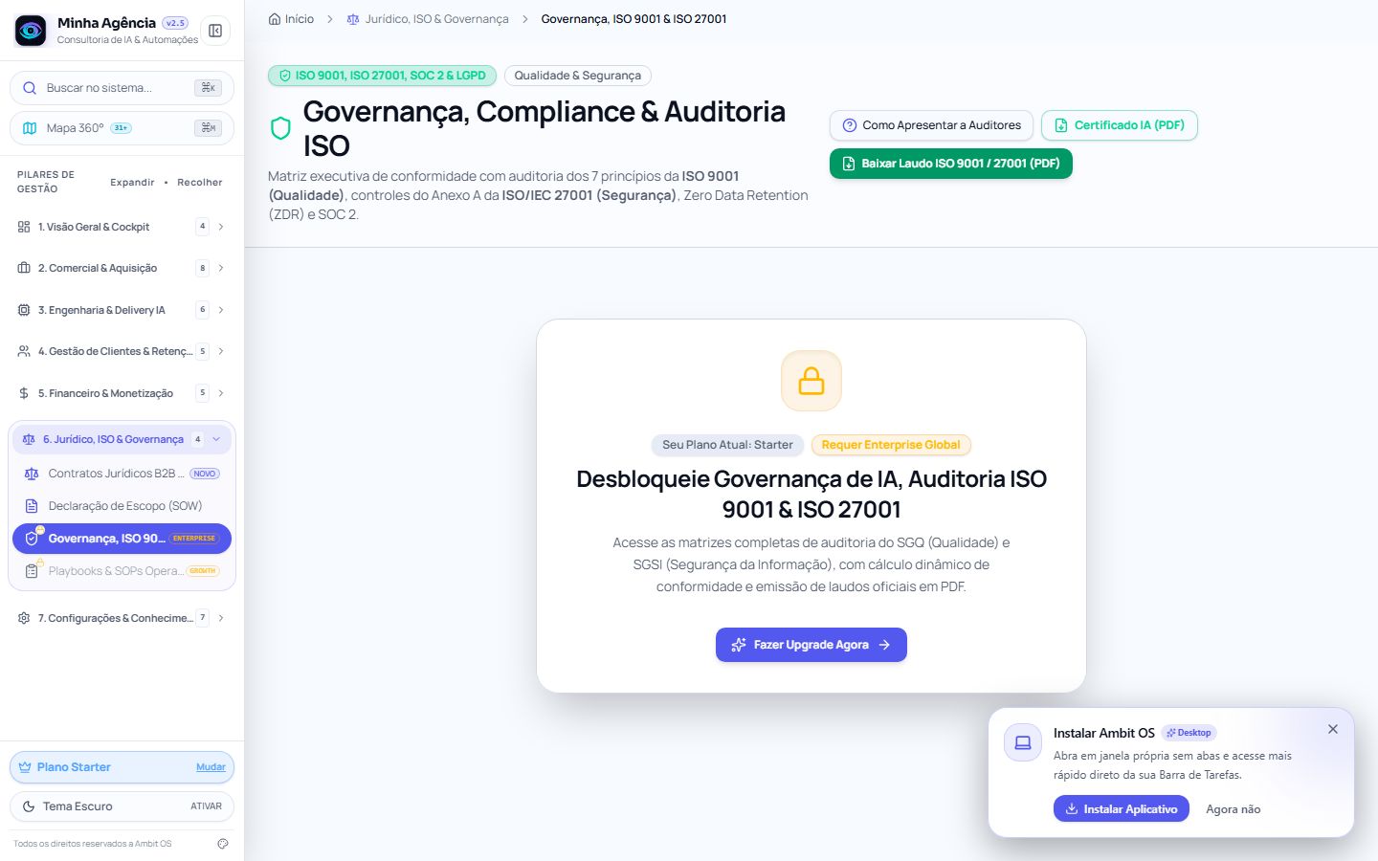The image size is (1378, 861).
Task: Expand the 2. Comercial & Aquisição chevron
Action: tap(221, 268)
